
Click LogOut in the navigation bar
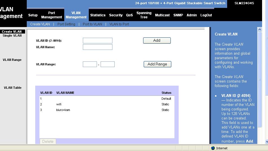pyautogui.click(x=206, y=15)
